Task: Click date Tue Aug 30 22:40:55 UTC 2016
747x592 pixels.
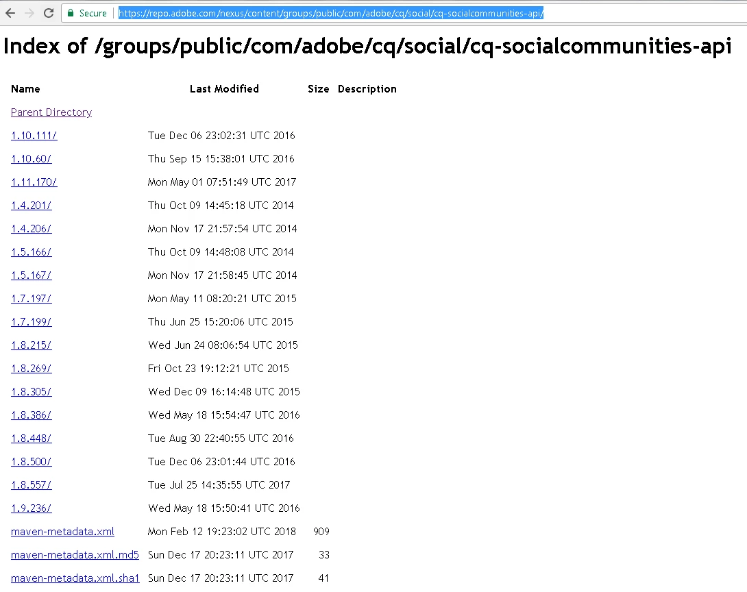Action: (221, 439)
